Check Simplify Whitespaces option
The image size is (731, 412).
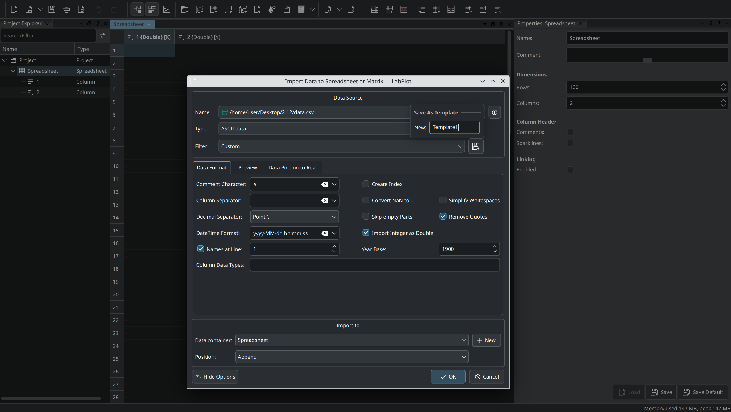(443, 200)
